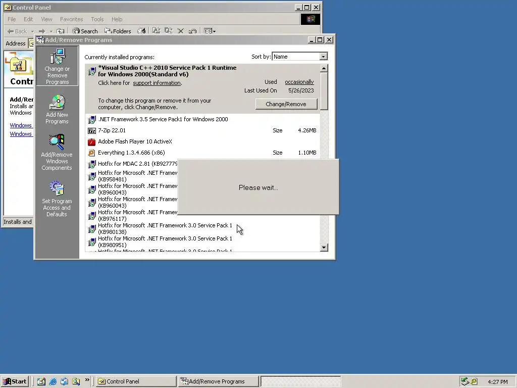The image size is (517, 388).
Task: Click the Move To toolbar icon
Action: pos(157,31)
